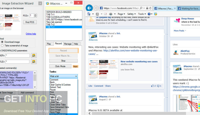The height and width of the screenshot is (115, 200).
Task: Expand More Posts dropdown
Action: click(x=180, y=31)
